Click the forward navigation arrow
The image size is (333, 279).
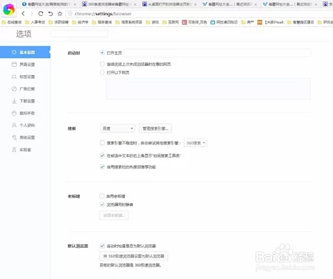pos(32,14)
